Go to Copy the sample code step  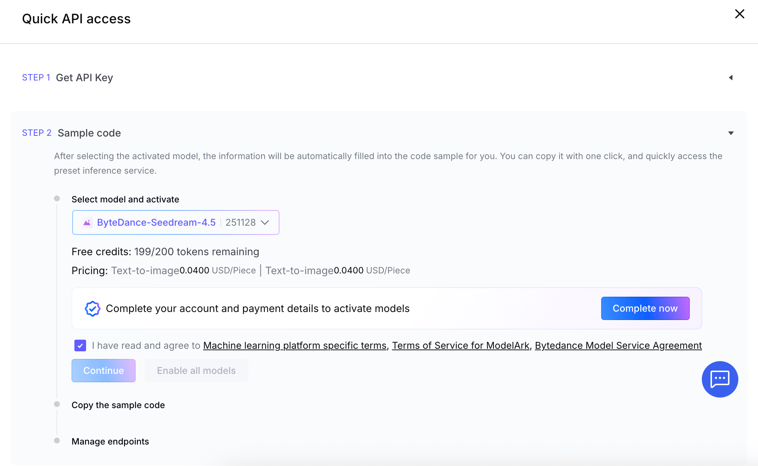tap(118, 405)
